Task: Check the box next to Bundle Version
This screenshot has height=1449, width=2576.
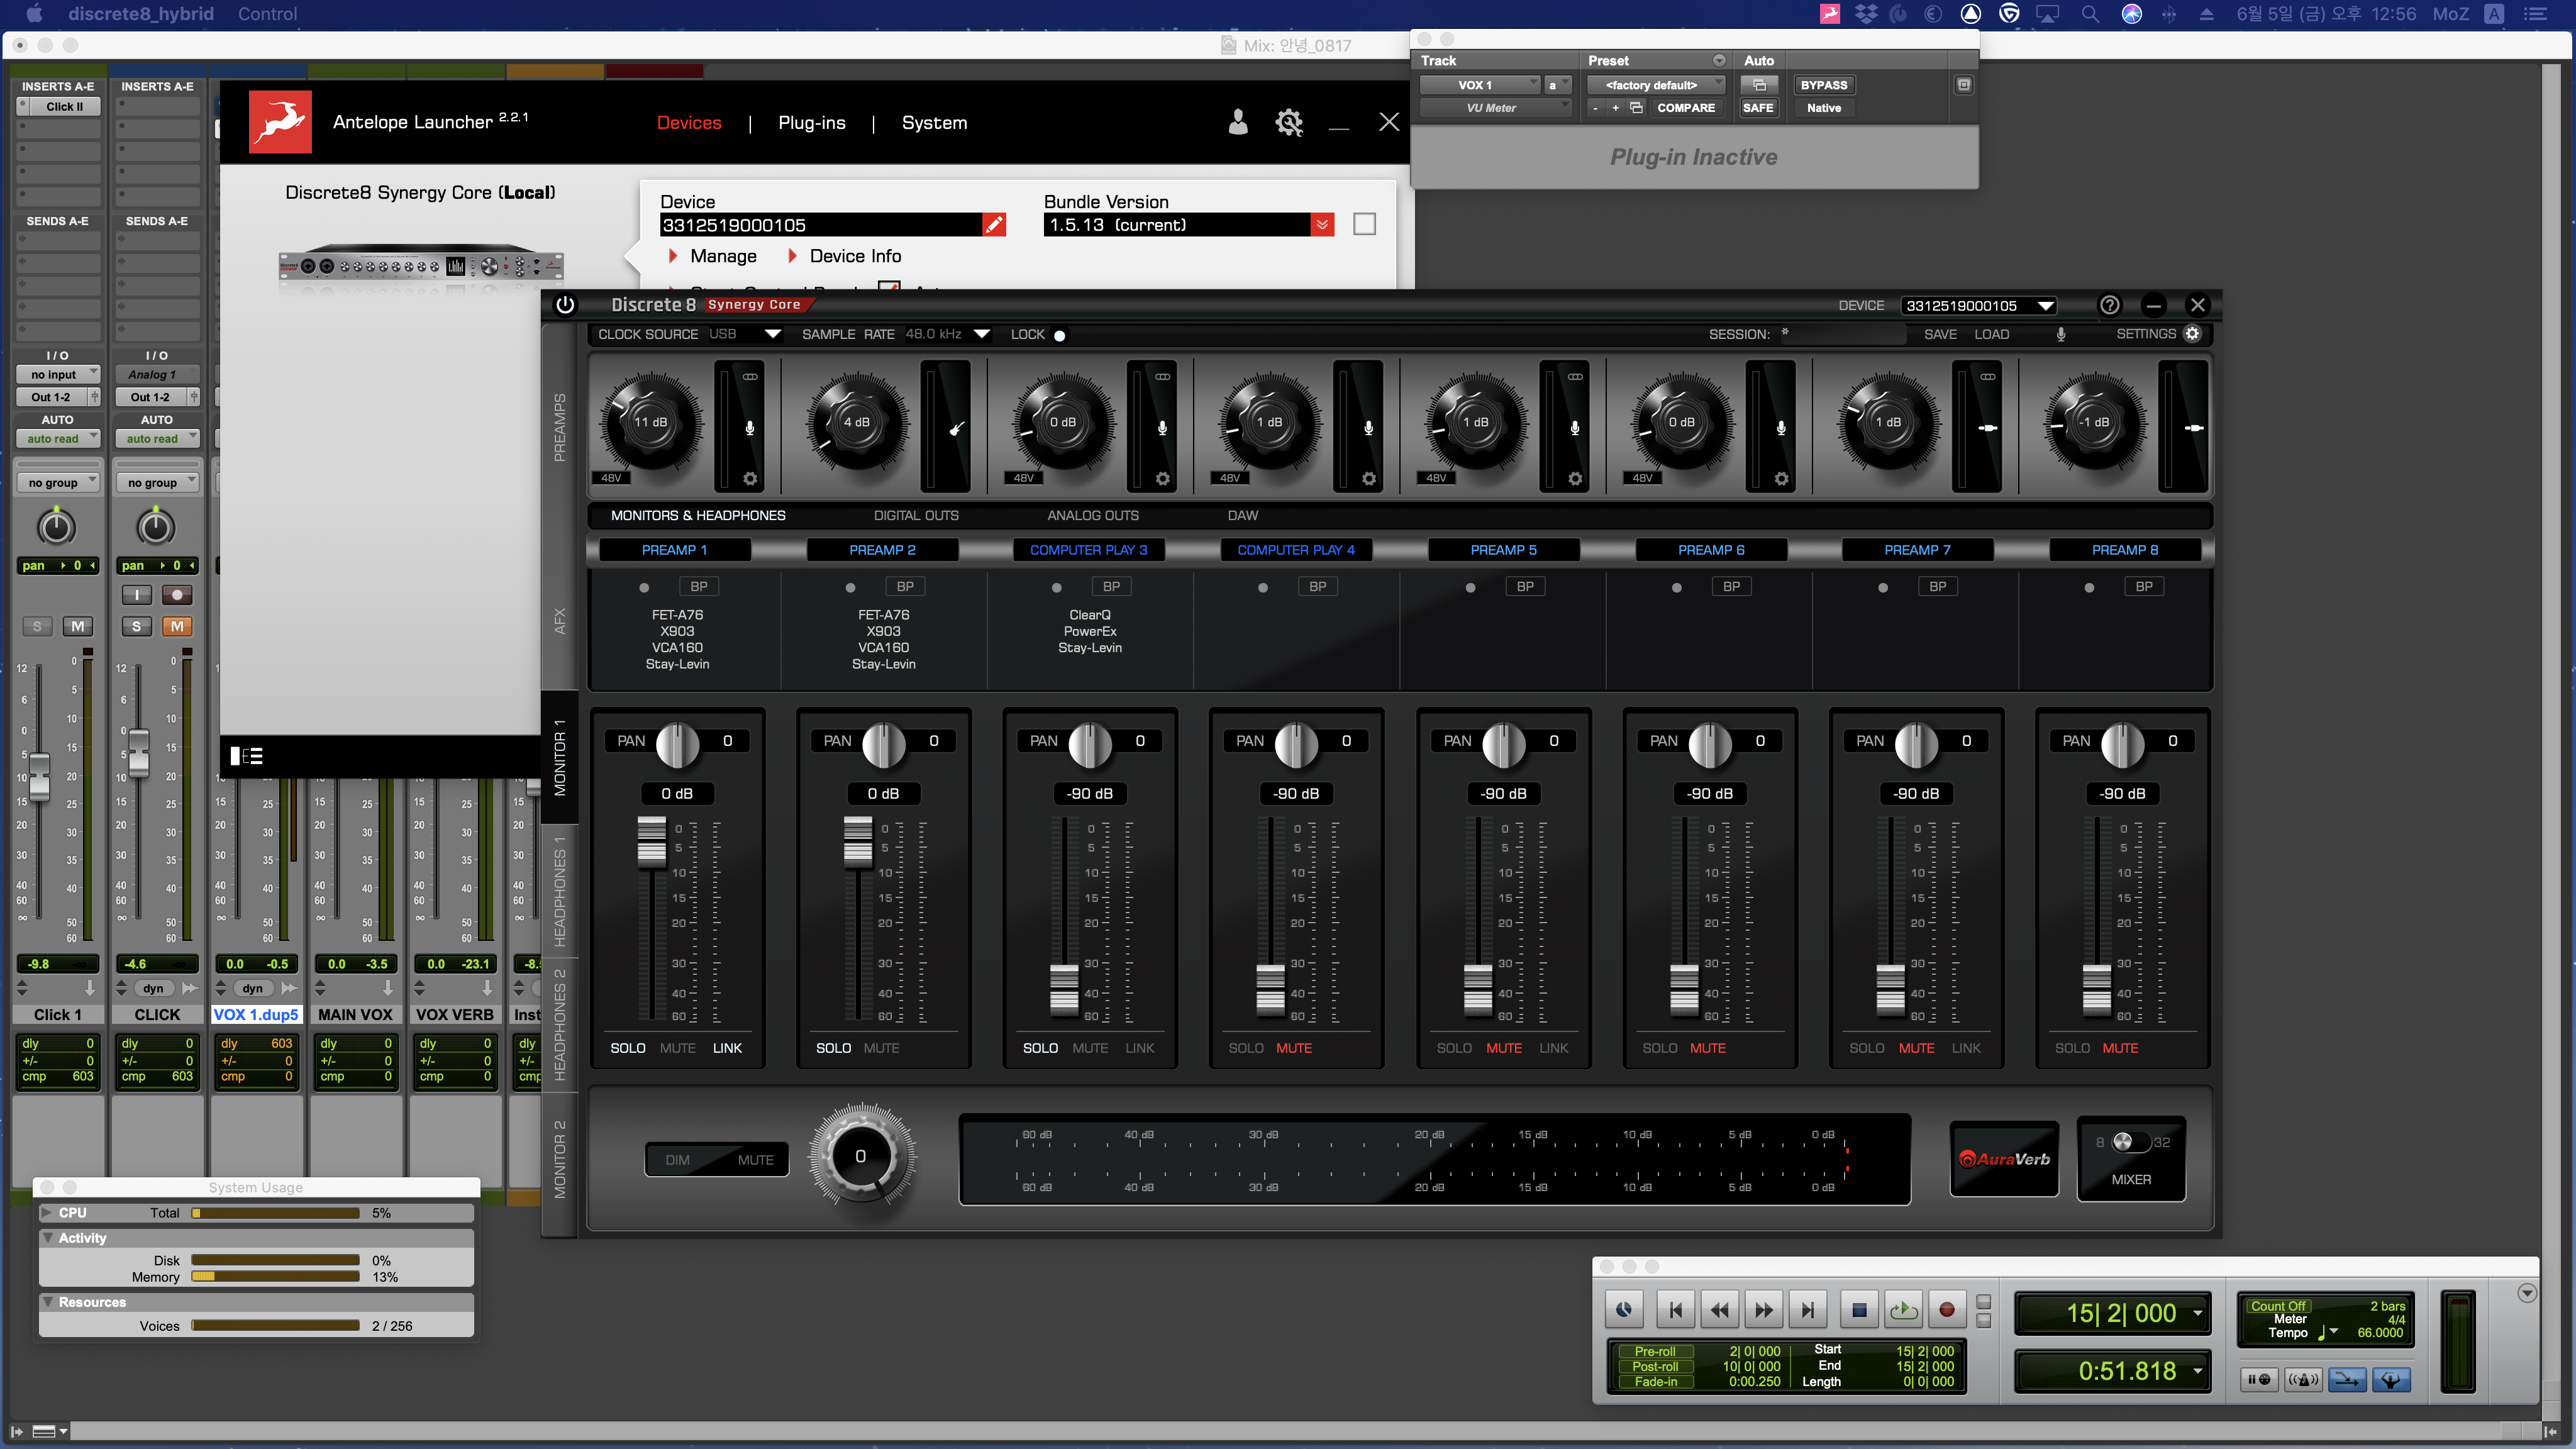Action: click(x=1364, y=224)
